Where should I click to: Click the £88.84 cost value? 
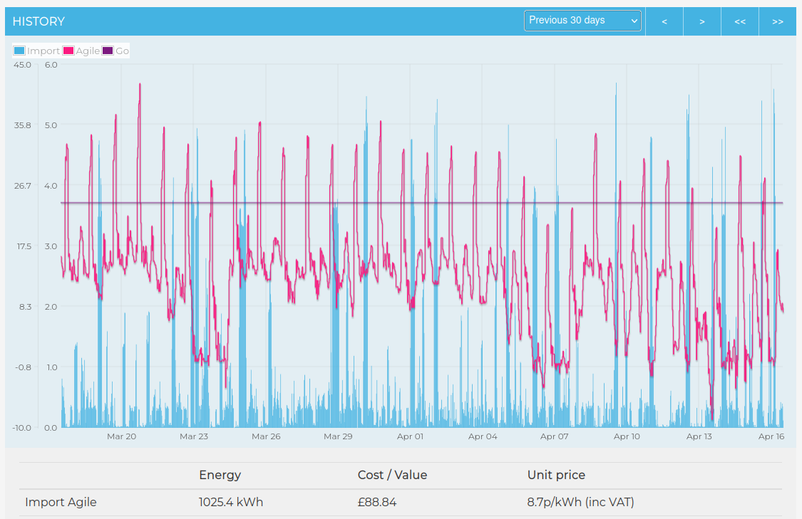[377, 502]
